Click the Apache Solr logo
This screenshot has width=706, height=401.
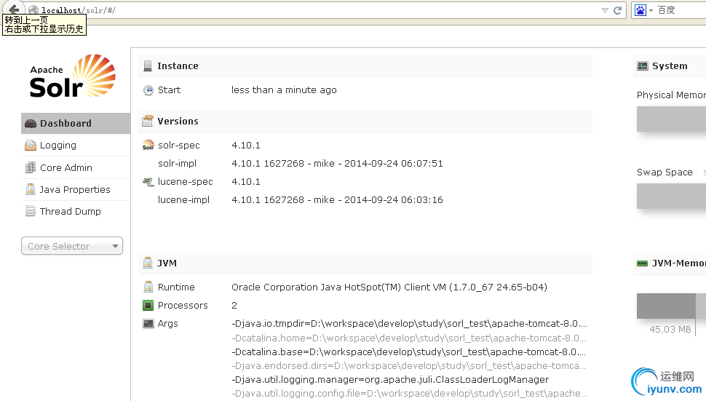(72, 76)
